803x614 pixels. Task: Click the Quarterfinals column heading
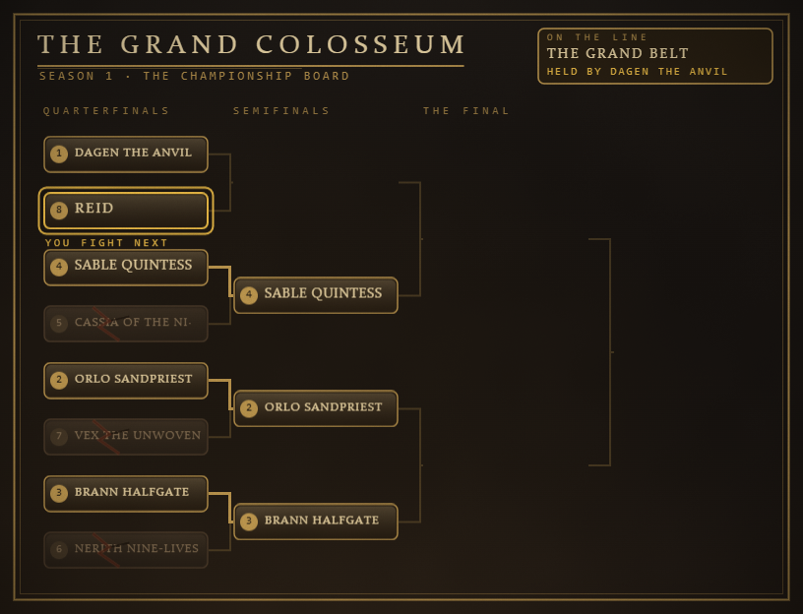coord(106,110)
